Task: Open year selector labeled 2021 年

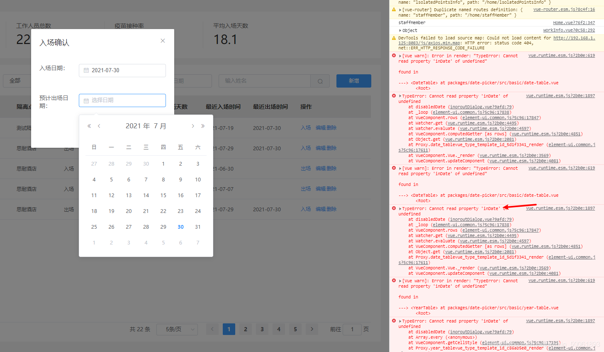Action: point(138,126)
